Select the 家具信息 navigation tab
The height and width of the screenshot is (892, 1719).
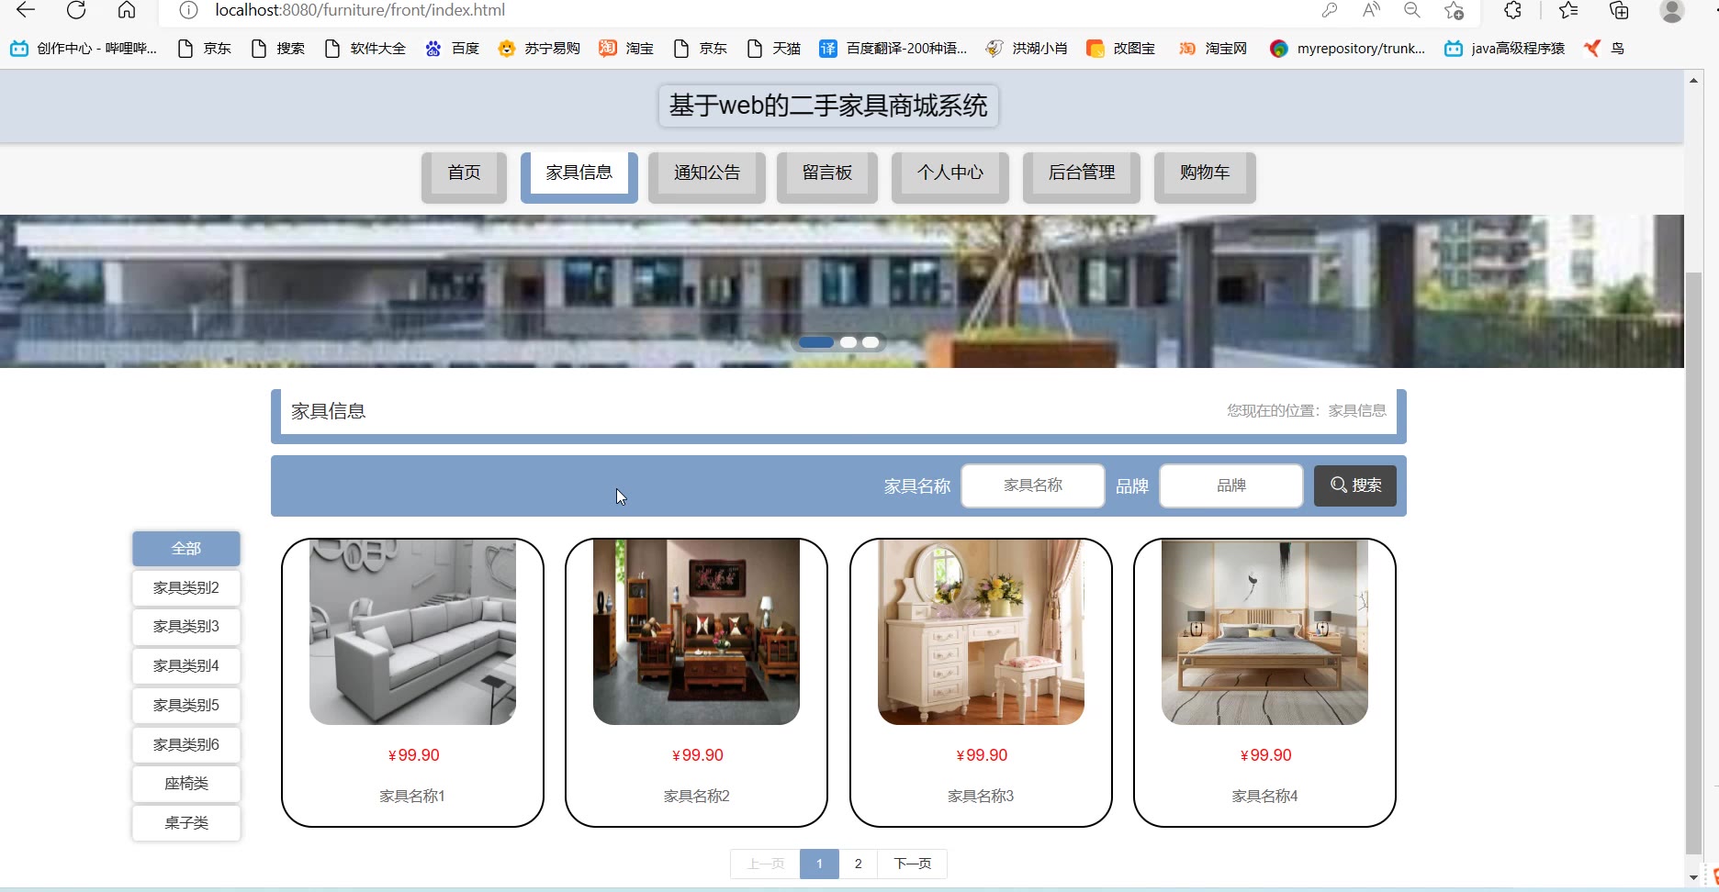click(579, 176)
